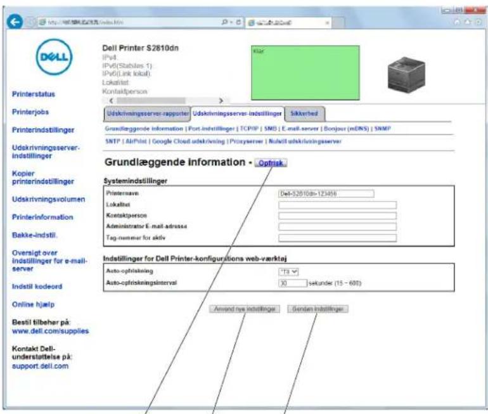Click the Auto-opfriskningsinterval seconds field

293,283
